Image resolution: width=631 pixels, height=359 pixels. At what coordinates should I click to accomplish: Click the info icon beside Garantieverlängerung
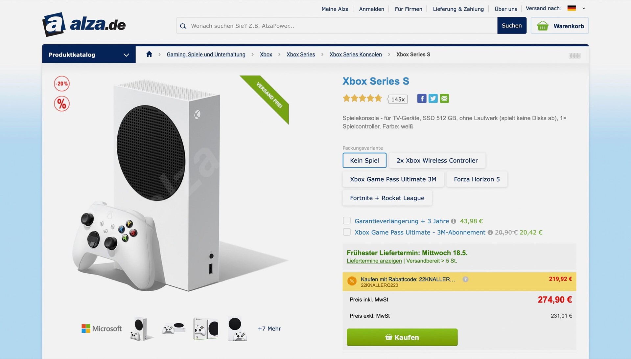click(454, 221)
